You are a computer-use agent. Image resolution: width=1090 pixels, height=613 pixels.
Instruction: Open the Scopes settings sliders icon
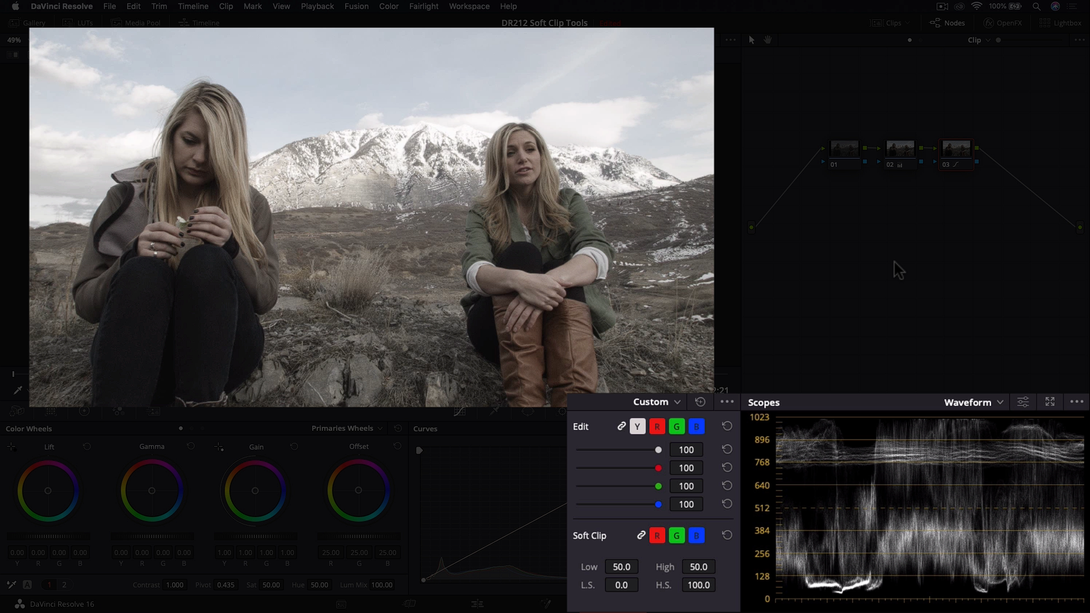(x=1022, y=402)
